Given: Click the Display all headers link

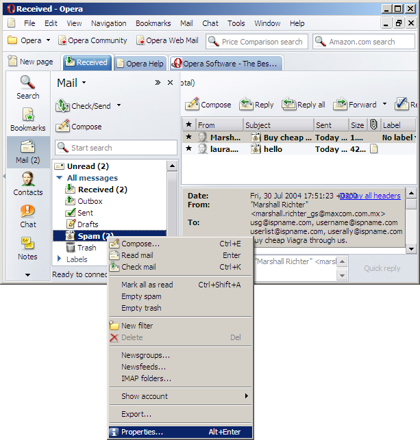Looking at the screenshot, I should pyautogui.click(x=370, y=196).
